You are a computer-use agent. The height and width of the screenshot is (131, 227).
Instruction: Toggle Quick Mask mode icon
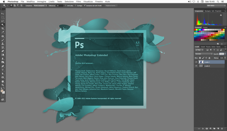pos(3,96)
